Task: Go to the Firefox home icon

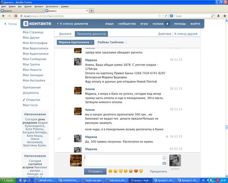Action: (225, 16)
